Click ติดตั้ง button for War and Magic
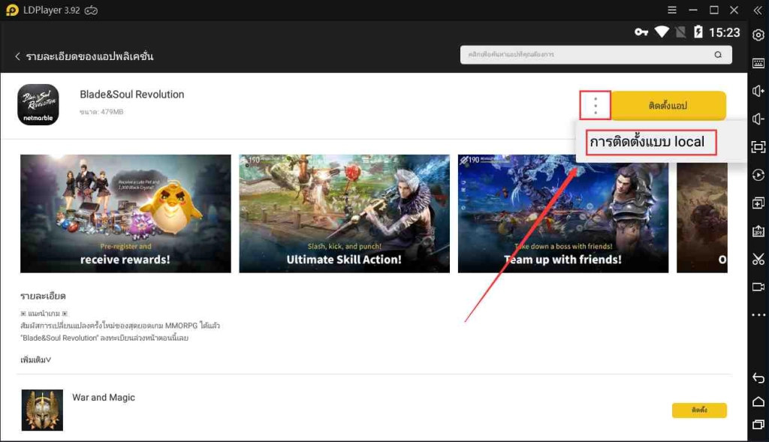The height and width of the screenshot is (442, 769). [x=699, y=410]
